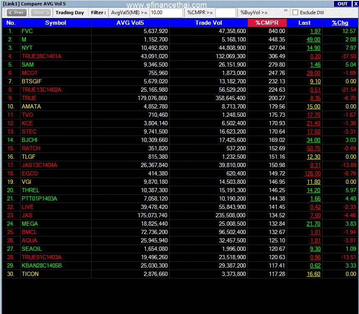Image resolution: width=359 pixels, height=314 pixels.
Task: Click last price 49.00 link
Action: click(x=313, y=39)
